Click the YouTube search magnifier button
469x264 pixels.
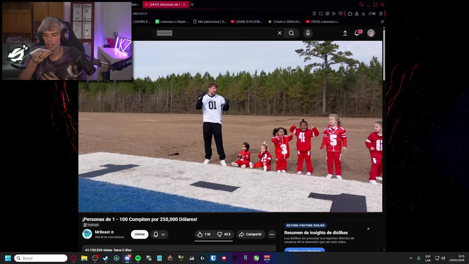[x=291, y=33]
